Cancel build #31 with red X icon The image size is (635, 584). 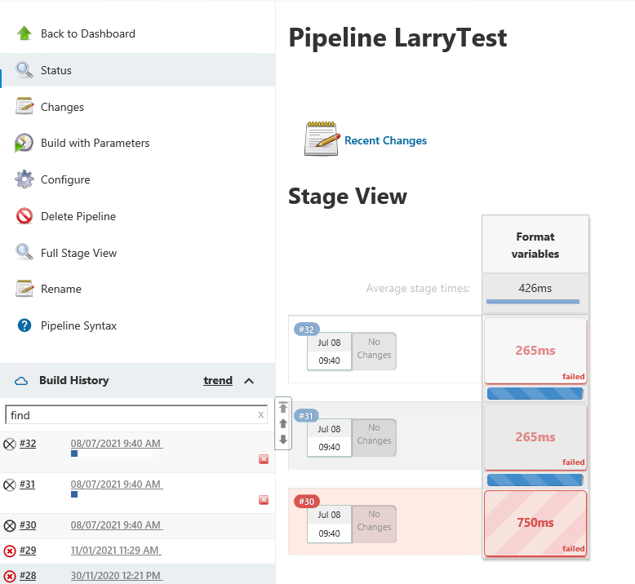pos(264,500)
